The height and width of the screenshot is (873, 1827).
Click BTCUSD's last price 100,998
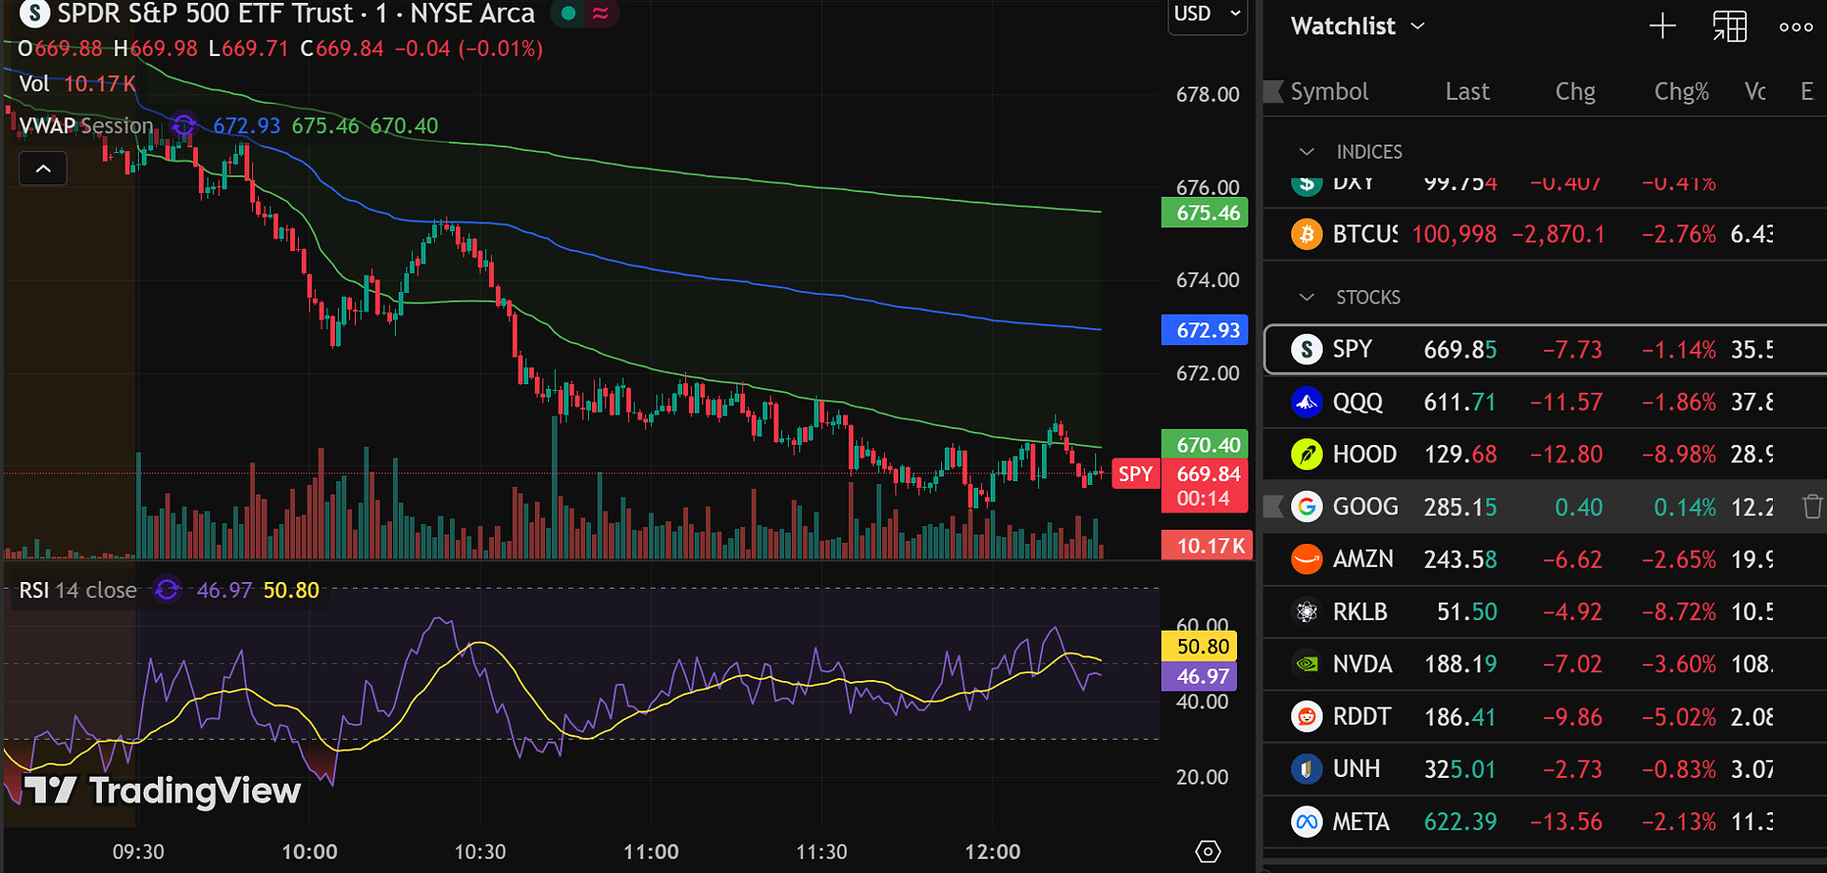tap(1454, 234)
